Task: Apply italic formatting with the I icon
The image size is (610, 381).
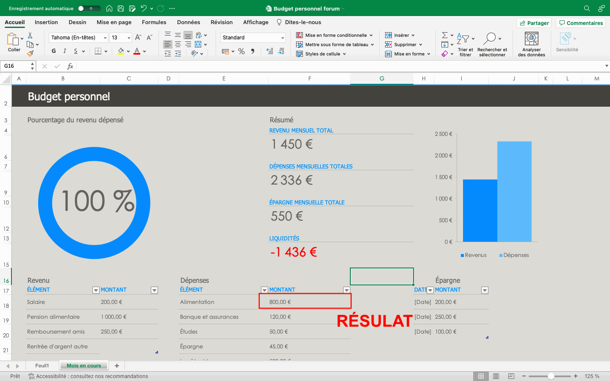Action: coord(64,51)
